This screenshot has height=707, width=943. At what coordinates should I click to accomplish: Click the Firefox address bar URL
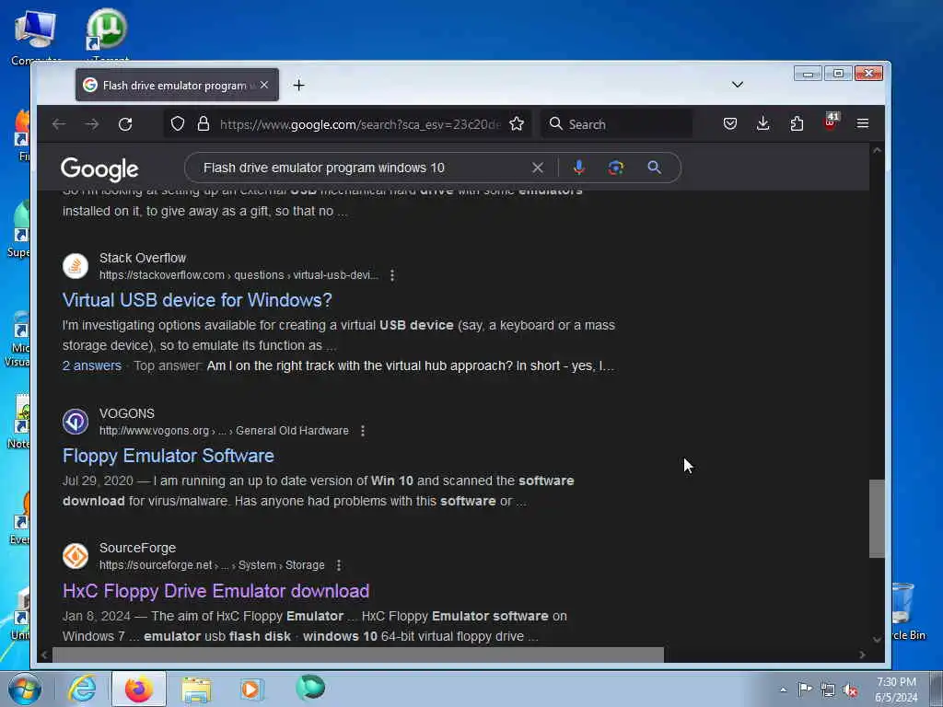360,124
